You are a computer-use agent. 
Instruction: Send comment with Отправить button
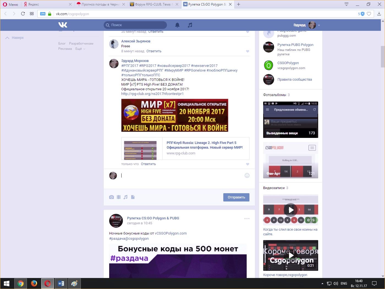pos(236,197)
